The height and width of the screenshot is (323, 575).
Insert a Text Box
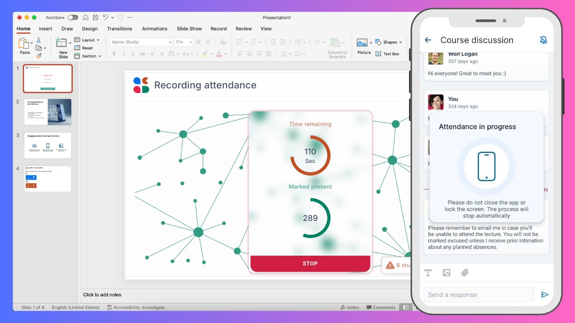pyautogui.click(x=387, y=54)
